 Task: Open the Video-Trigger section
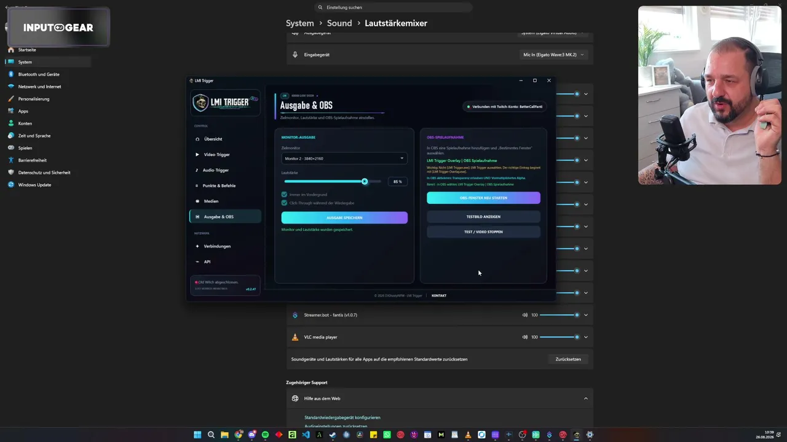pyautogui.click(x=225, y=155)
